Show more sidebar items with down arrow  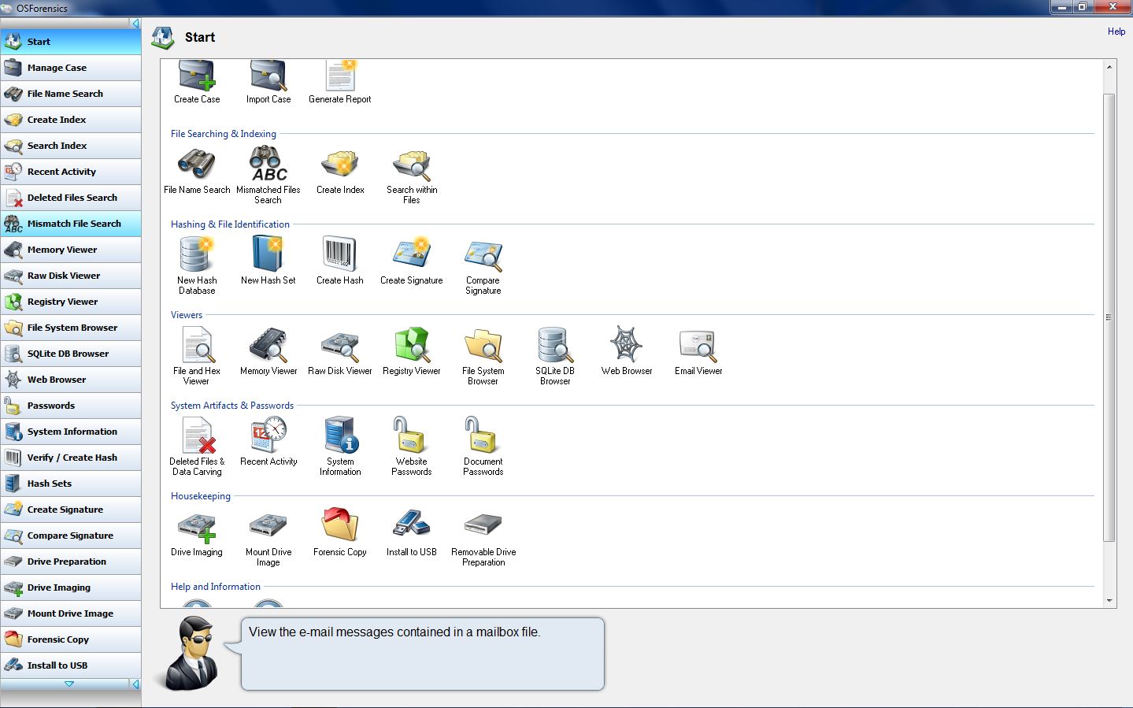[x=69, y=684]
